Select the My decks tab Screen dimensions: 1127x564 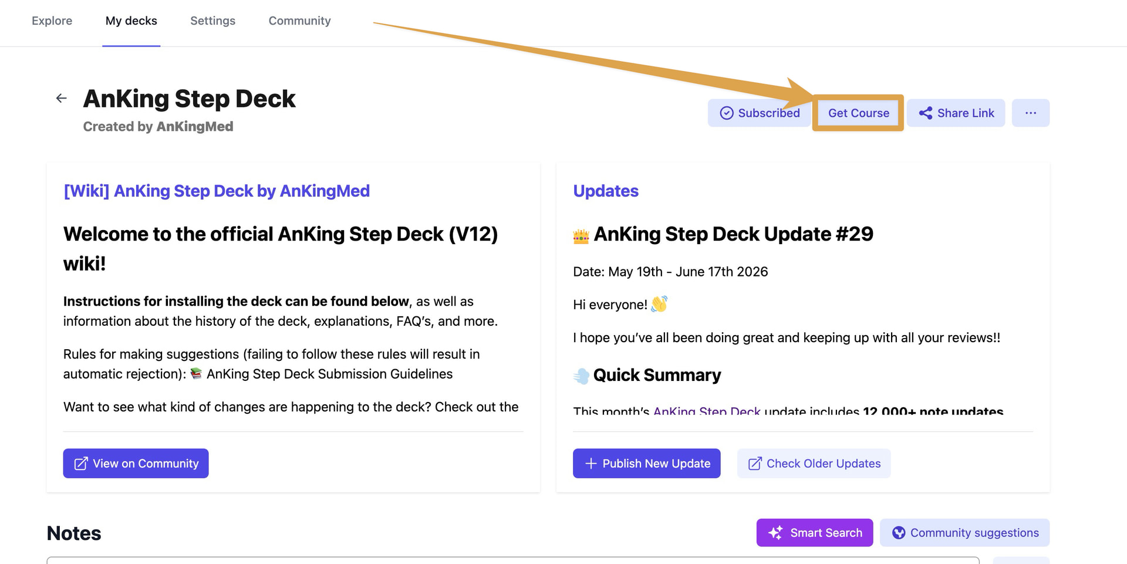[131, 21]
